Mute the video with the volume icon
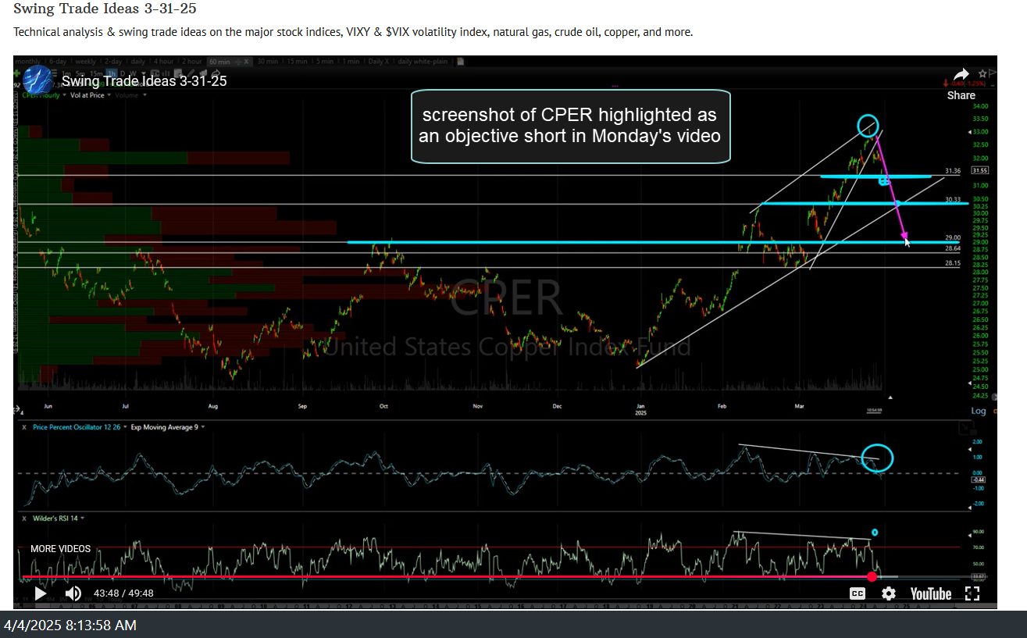The width and height of the screenshot is (1027, 638). (x=73, y=593)
